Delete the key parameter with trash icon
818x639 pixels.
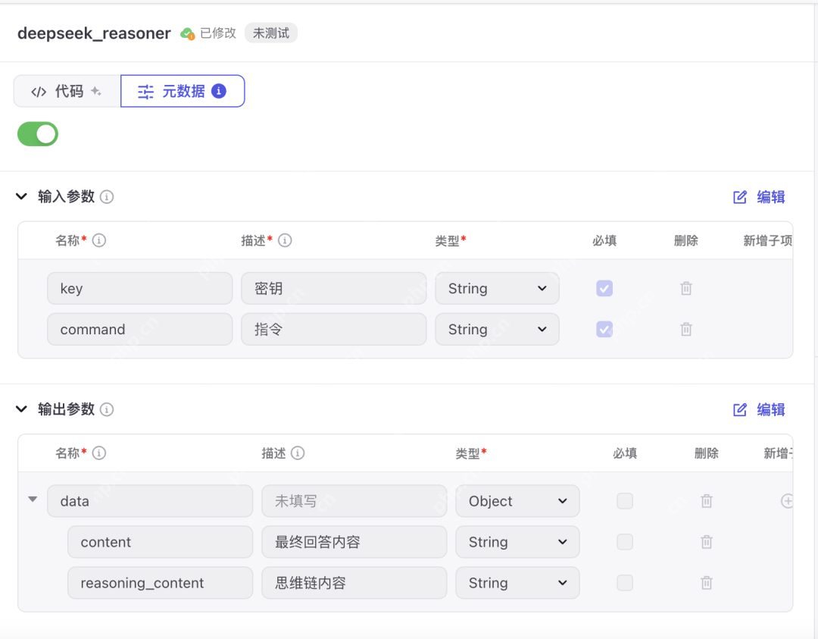point(686,288)
